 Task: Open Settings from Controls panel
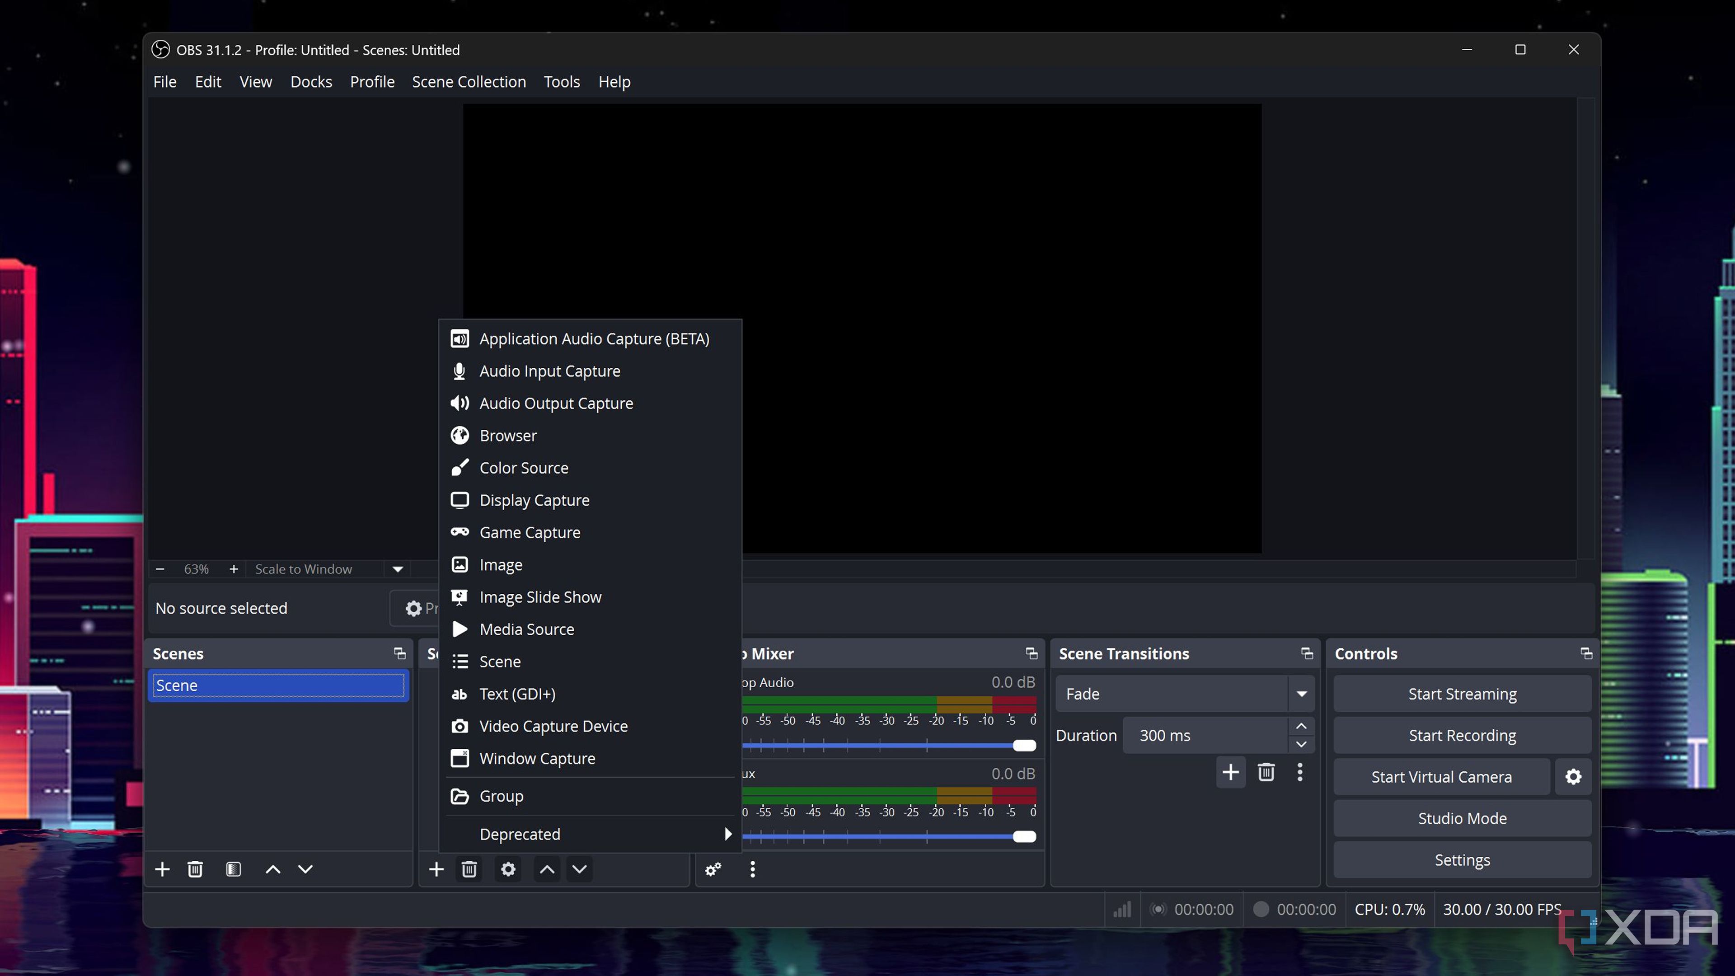(1462, 860)
